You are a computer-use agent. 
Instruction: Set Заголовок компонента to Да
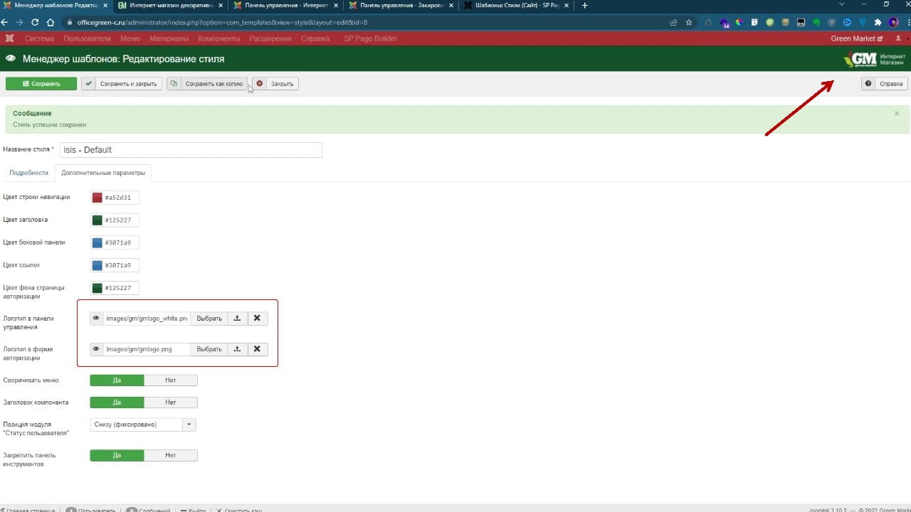tap(117, 402)
